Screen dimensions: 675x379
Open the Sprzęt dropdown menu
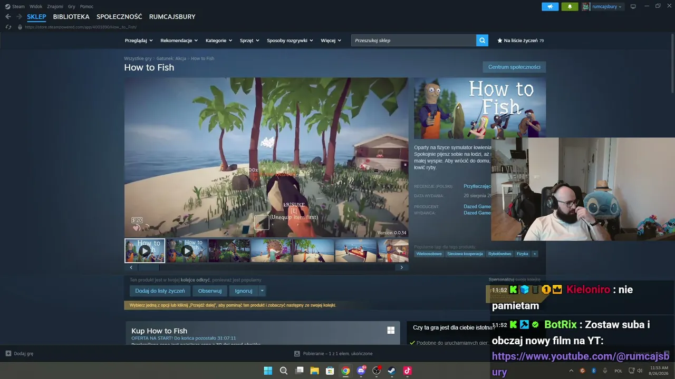[249, 41]
